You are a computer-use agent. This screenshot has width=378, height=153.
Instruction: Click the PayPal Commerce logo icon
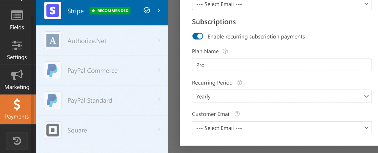click(53, 70)
